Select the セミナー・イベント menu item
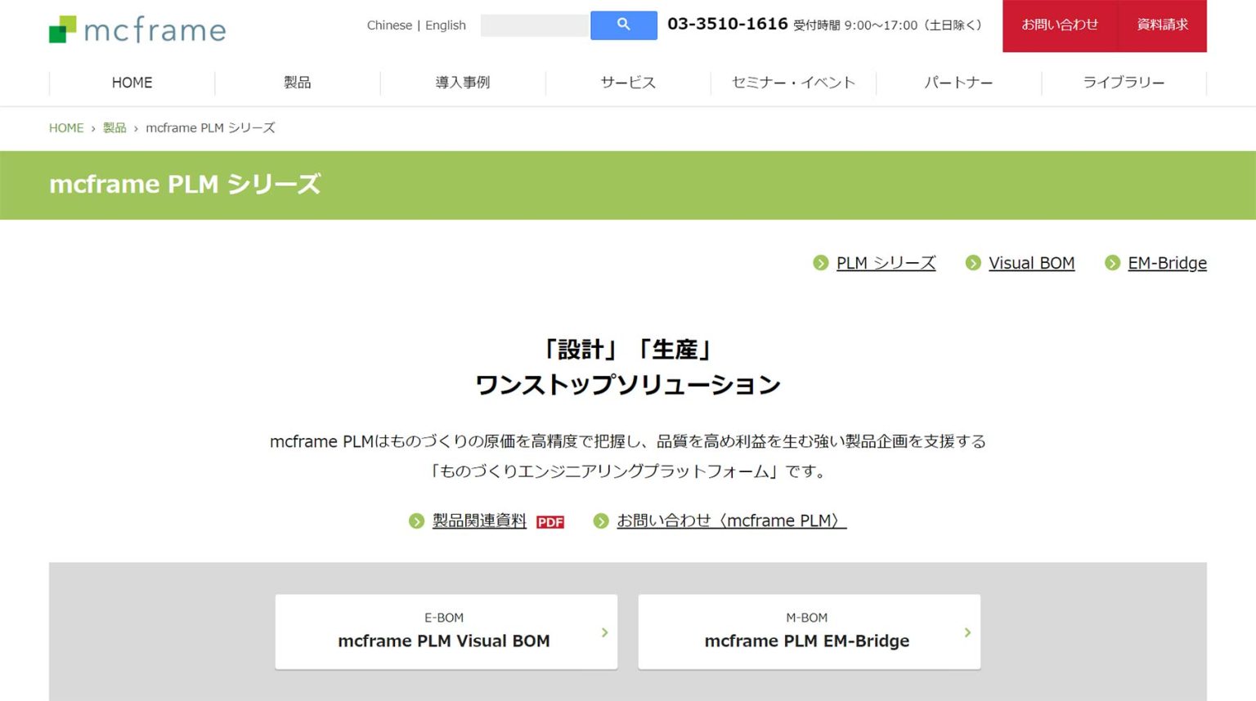The image size is (1256, 701). click(793, 83)
